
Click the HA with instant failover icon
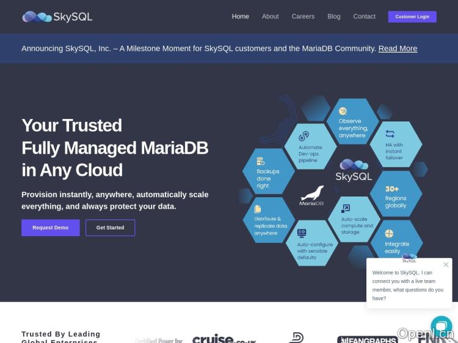coord(390,134)
